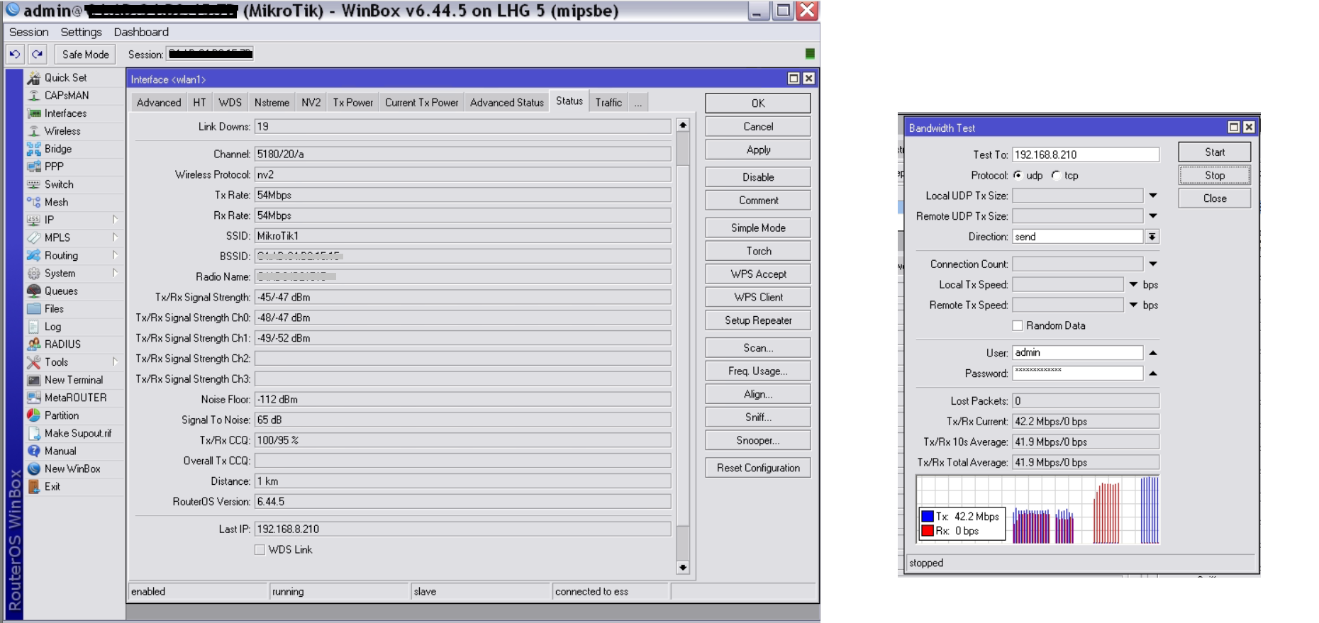Launch New WinBox from sidebar icon
The width and height of the screenshot is (1319, 623).
33,468
